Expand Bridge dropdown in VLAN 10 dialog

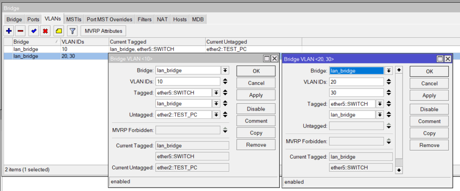tap(225, 71)
